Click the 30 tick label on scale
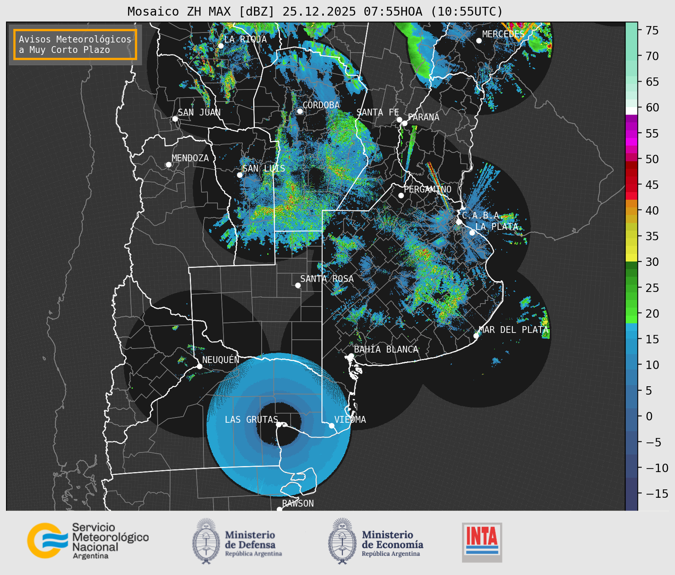 pyautogui.click(x=651, y=262)
